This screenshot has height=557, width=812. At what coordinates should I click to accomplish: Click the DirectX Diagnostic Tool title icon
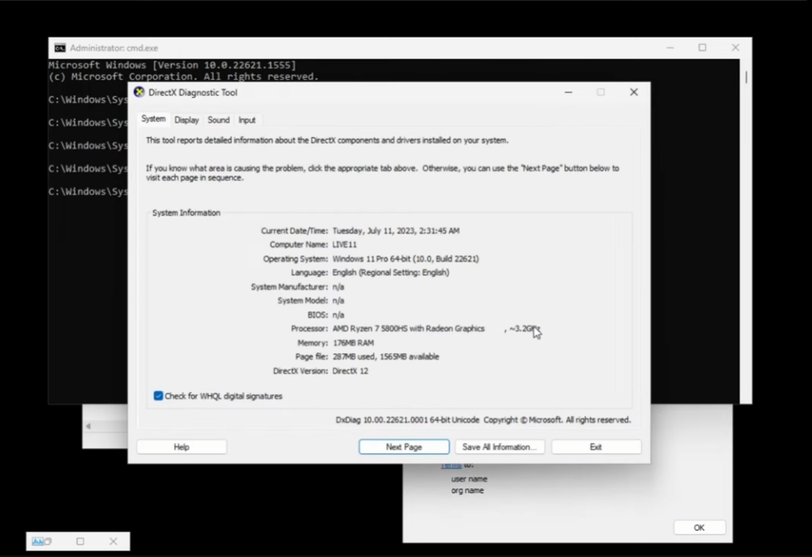click(x=138, y=92)
